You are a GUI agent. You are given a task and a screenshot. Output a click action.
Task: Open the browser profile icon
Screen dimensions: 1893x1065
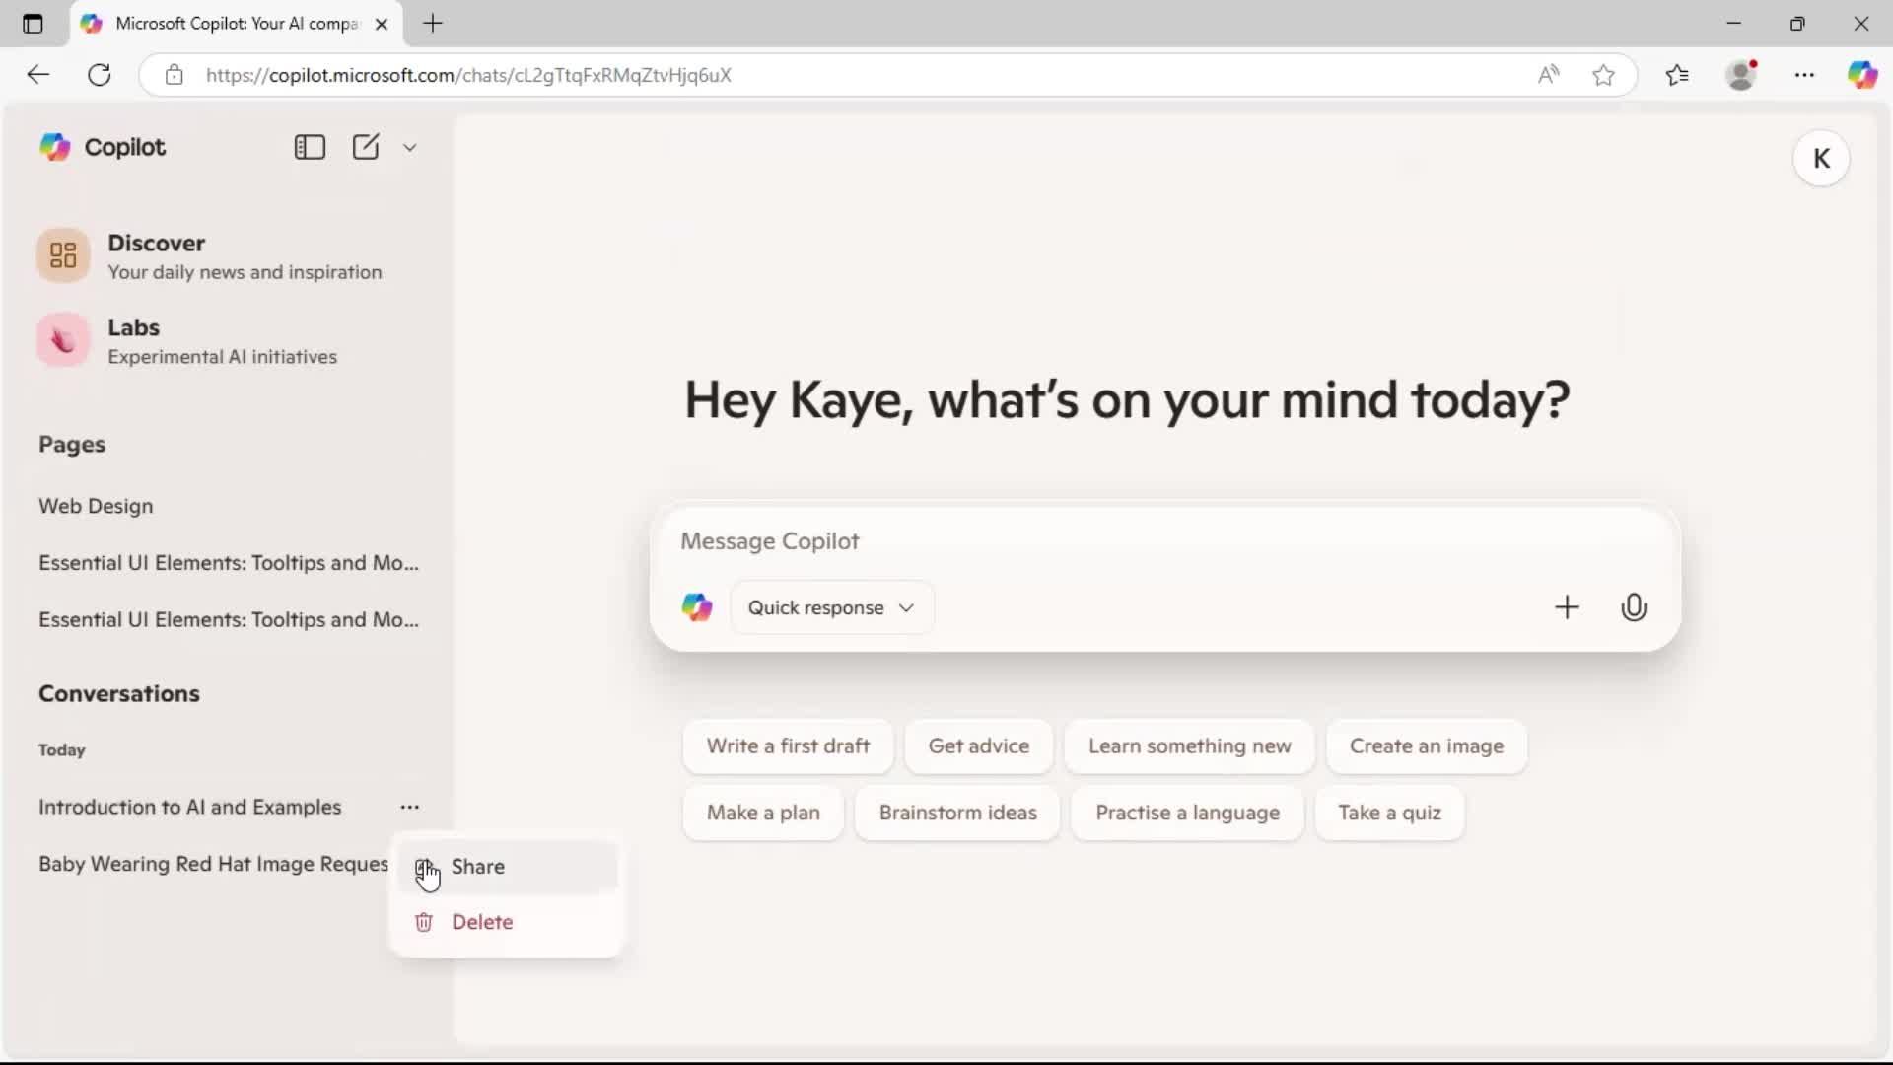point(1742,75)
